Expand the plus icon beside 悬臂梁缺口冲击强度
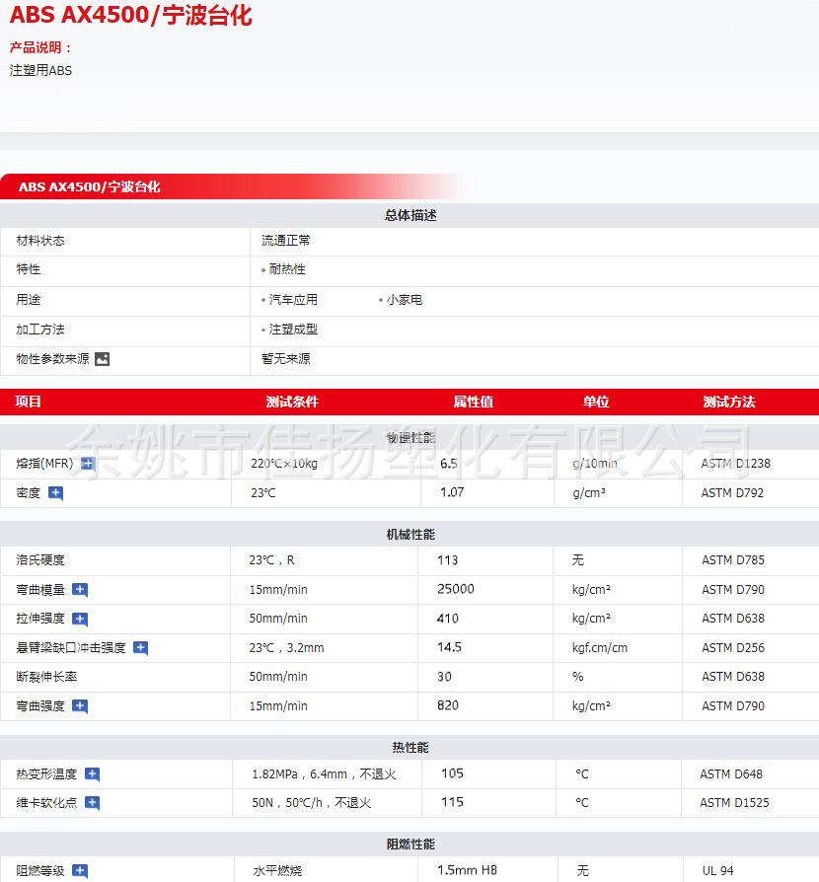The height and width of the screenshot is (882, 819). coord(140,648)
